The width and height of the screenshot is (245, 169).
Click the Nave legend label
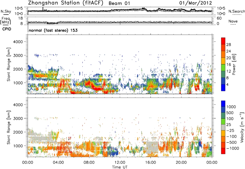click(233, 21)
